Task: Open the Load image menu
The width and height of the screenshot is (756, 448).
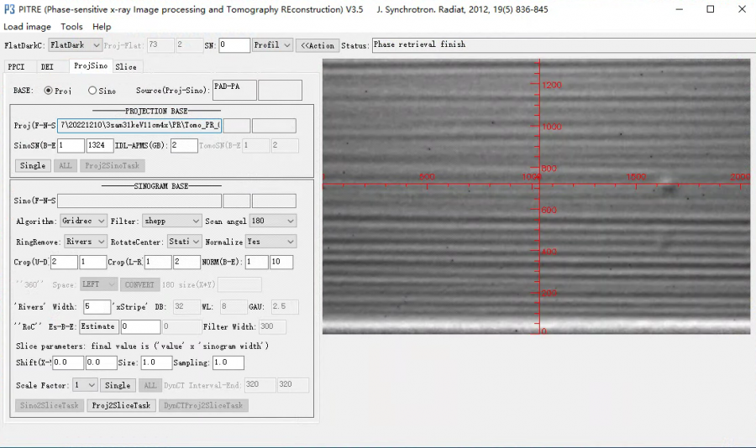Action: pyautogui.click(x=27, y=27)
